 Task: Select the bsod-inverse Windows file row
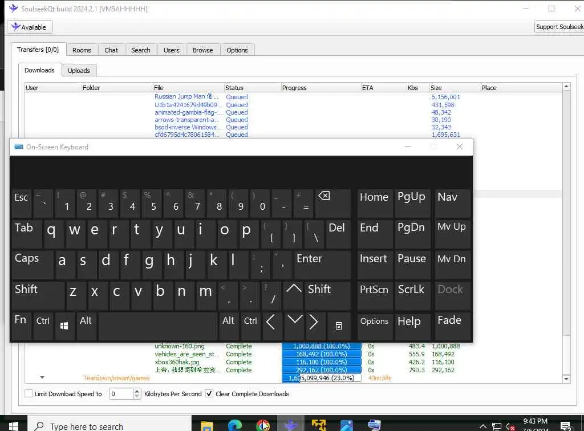pyautogui.click(x=188, y=127)
